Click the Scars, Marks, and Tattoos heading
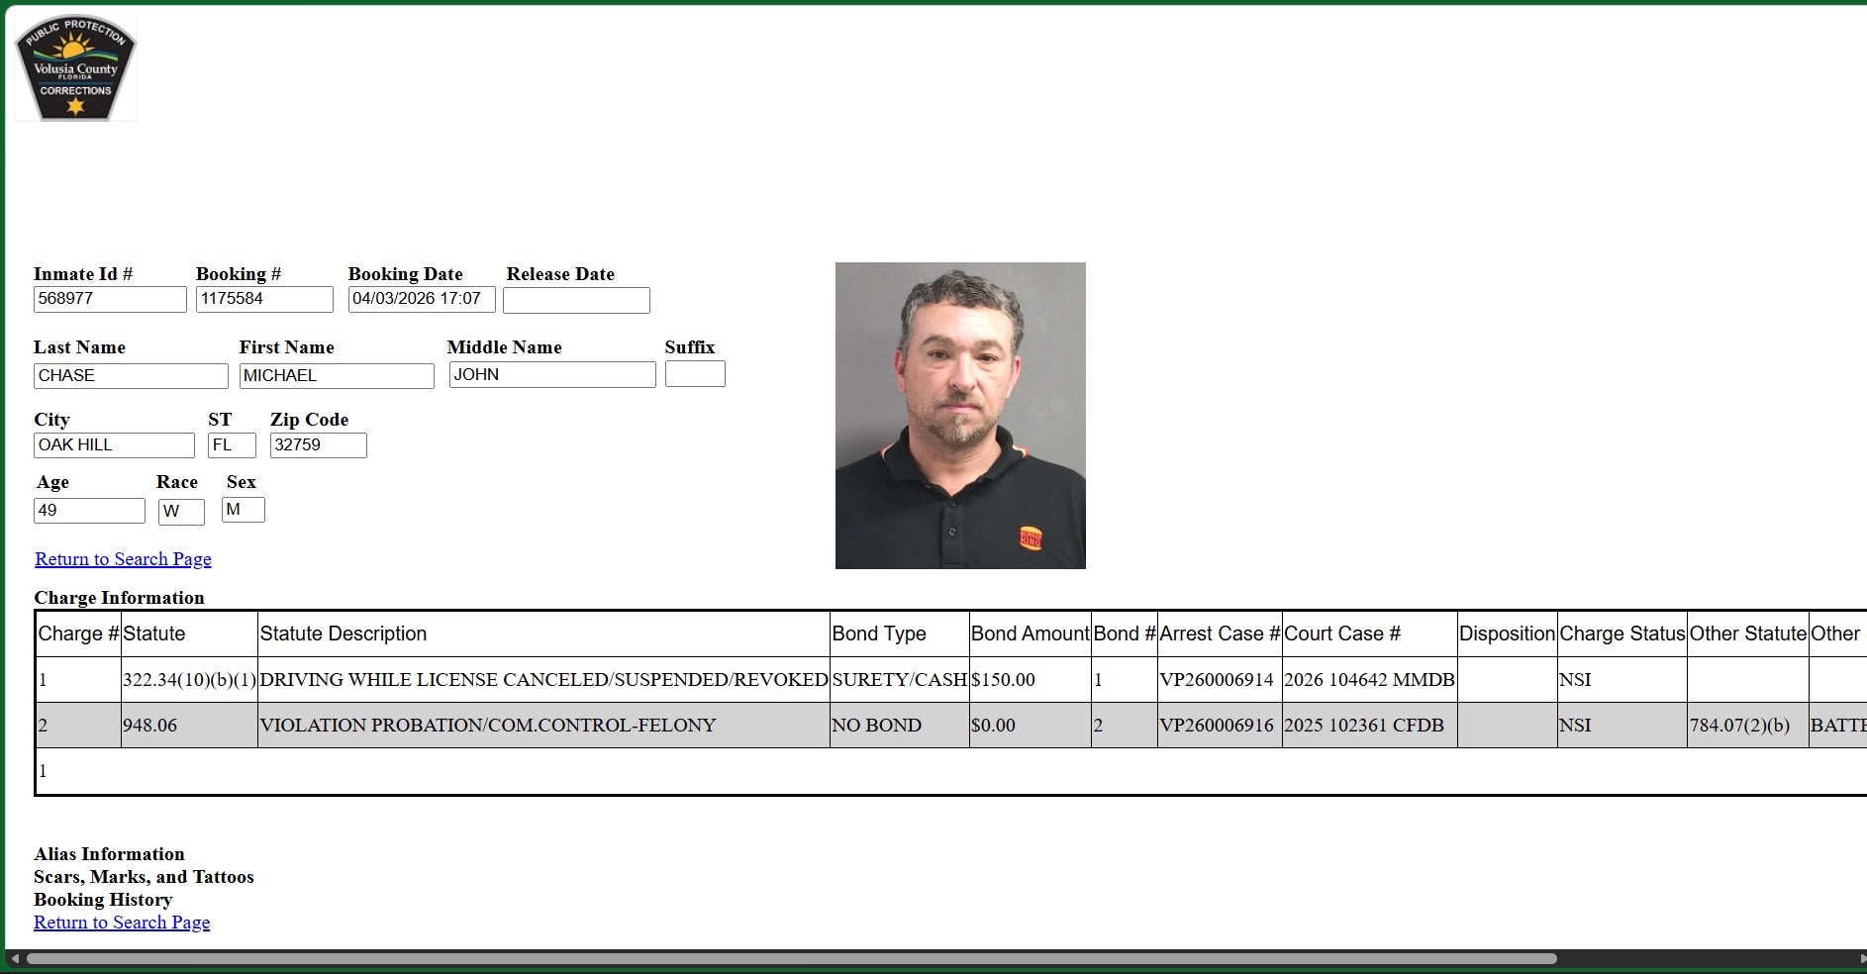 tap(144, 877)
